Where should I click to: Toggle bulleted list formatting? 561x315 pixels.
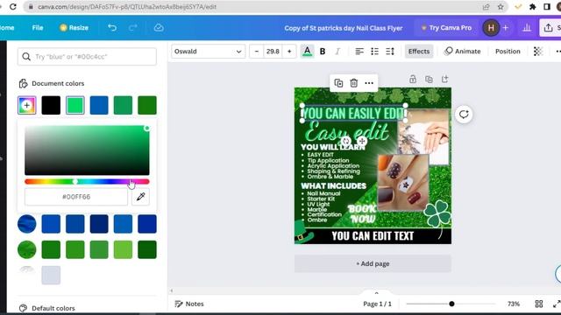374,52
